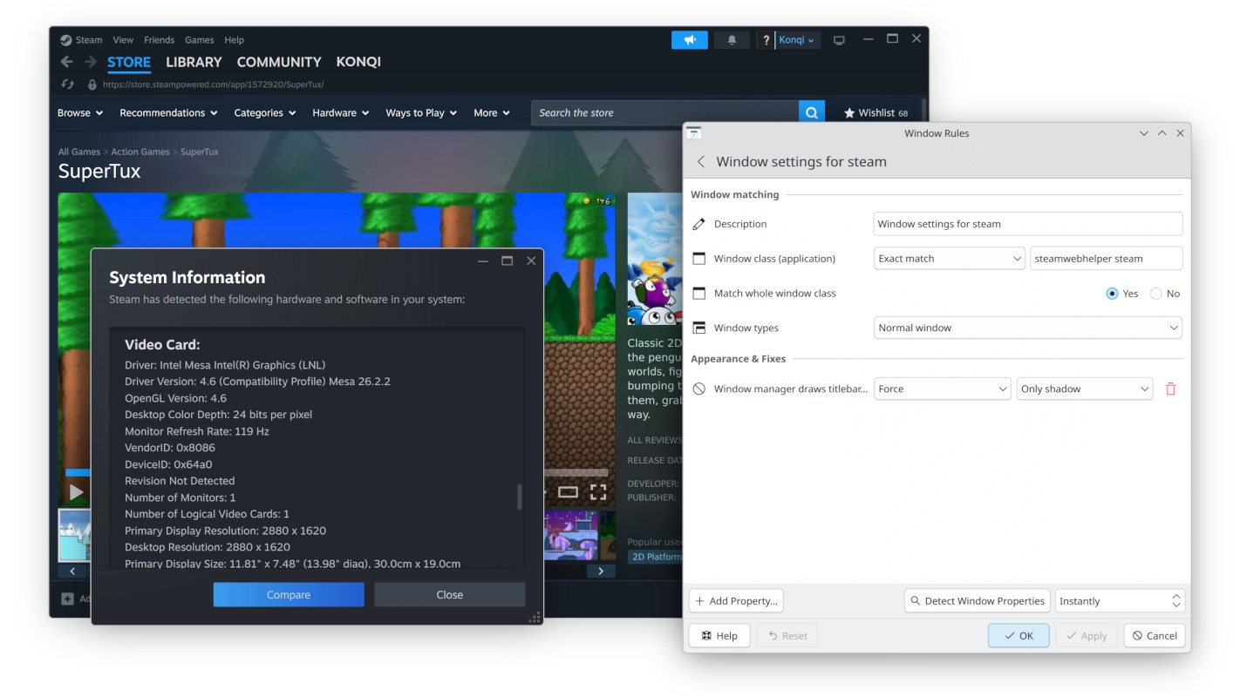The width and height of the screenshot is (1240, 697).
Task: Switch Steam to Big Picture mode icon
Action: (839, 40)
